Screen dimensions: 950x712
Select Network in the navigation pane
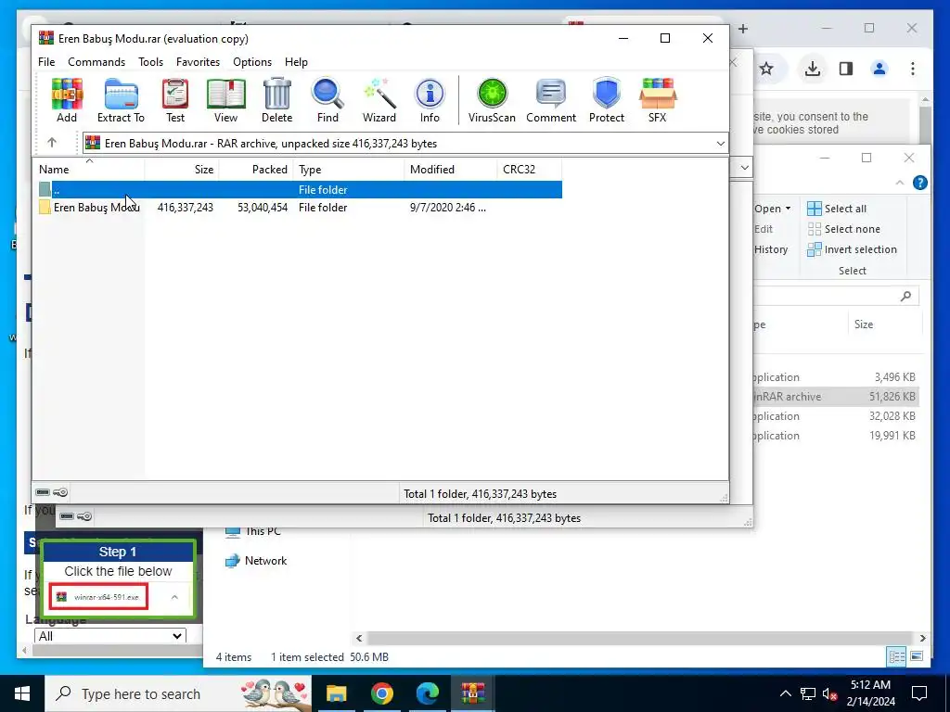(x=256, y=561)
